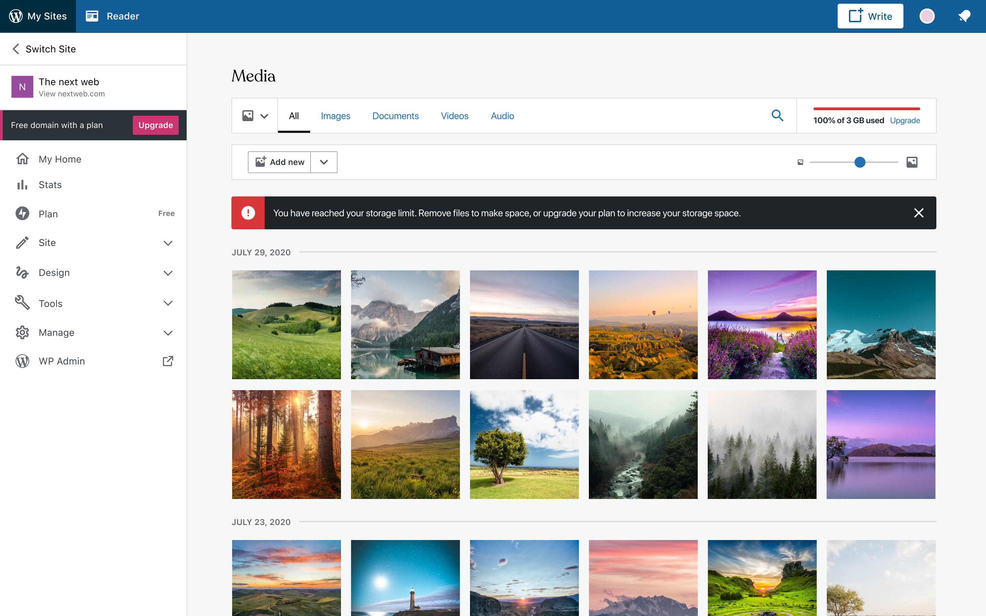This screenshot has width=986, height=616.
Task: Switch to the Documents tab
Action: [395, 116]
